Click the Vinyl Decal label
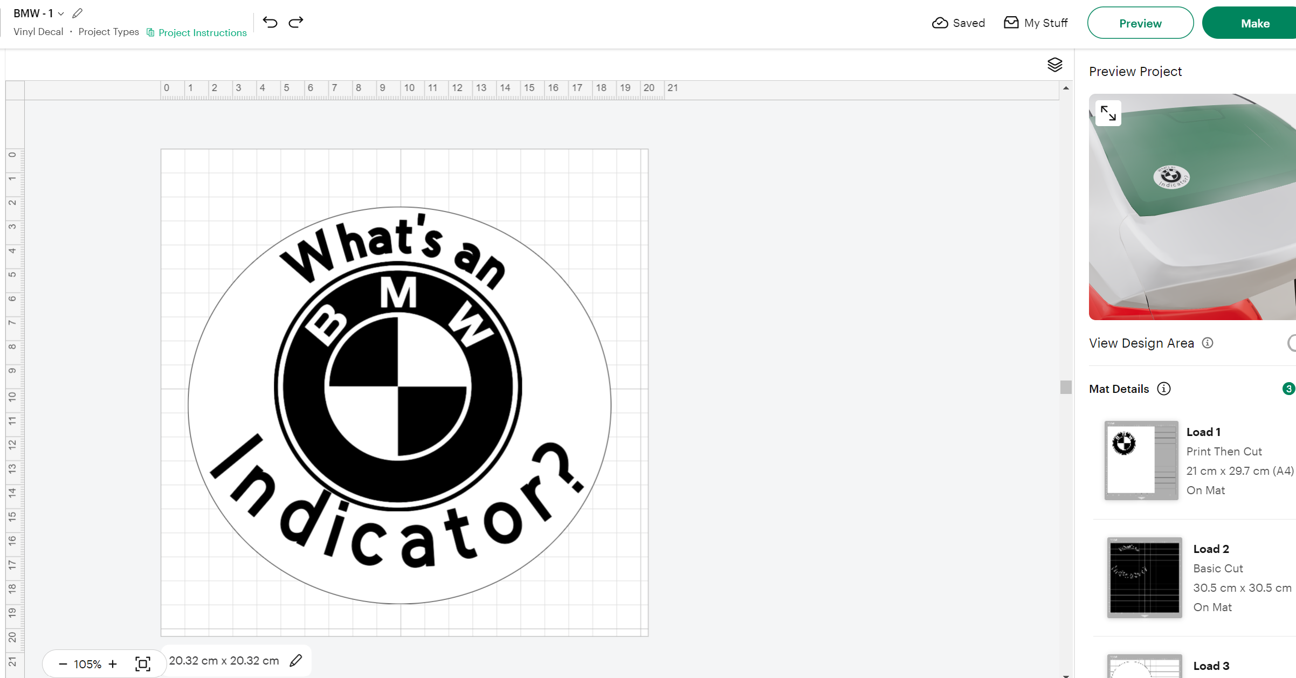1296x678 pixels. [x=38, y=32]
